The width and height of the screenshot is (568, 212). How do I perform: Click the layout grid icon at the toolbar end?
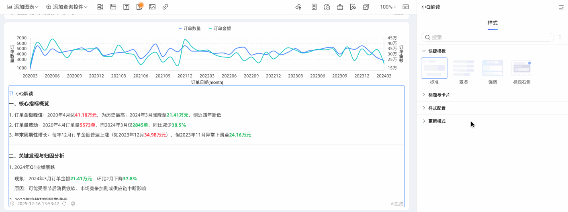(x=406, y=7)
